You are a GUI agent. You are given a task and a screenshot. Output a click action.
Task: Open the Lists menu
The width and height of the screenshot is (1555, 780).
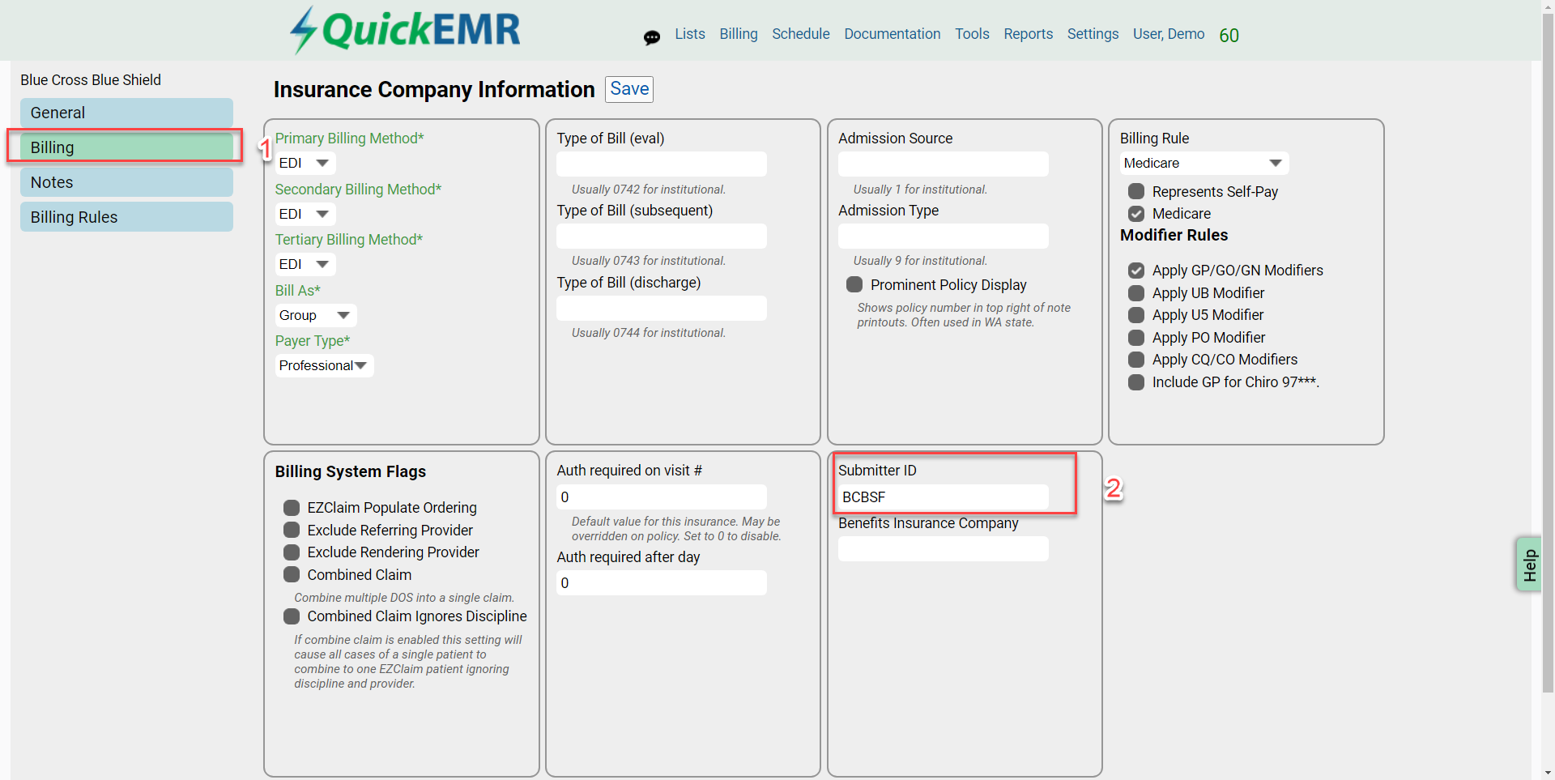[x=690, y=34]
